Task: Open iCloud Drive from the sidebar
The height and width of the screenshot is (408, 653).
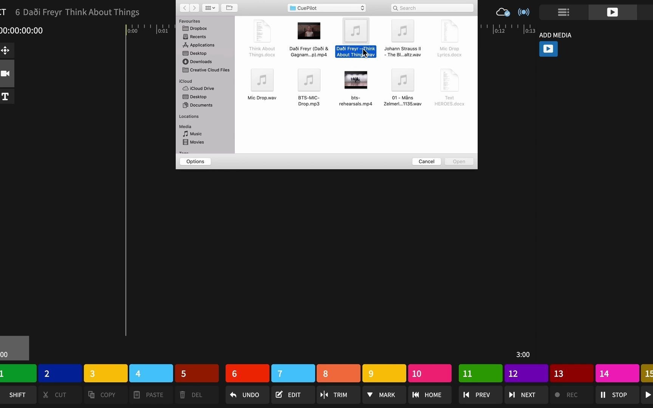Action: coord(201,88)
